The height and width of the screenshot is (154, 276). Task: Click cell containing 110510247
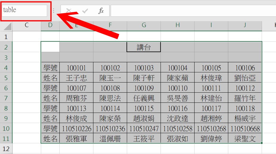[144, 128]
